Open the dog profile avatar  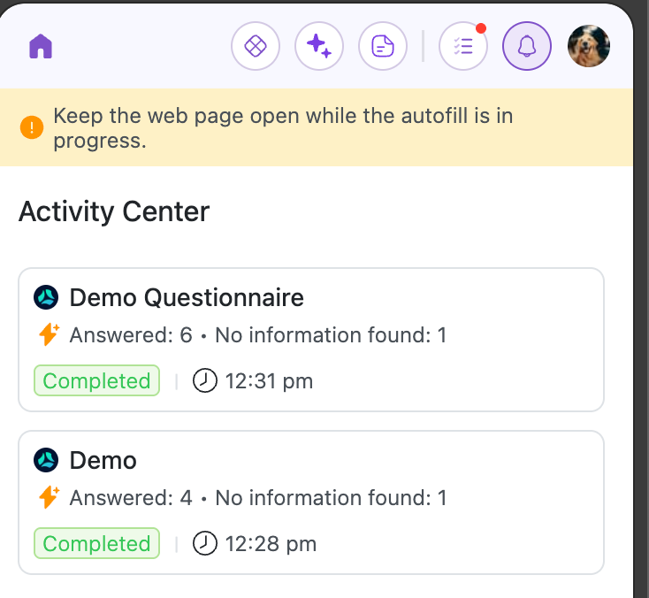point(589,46)
